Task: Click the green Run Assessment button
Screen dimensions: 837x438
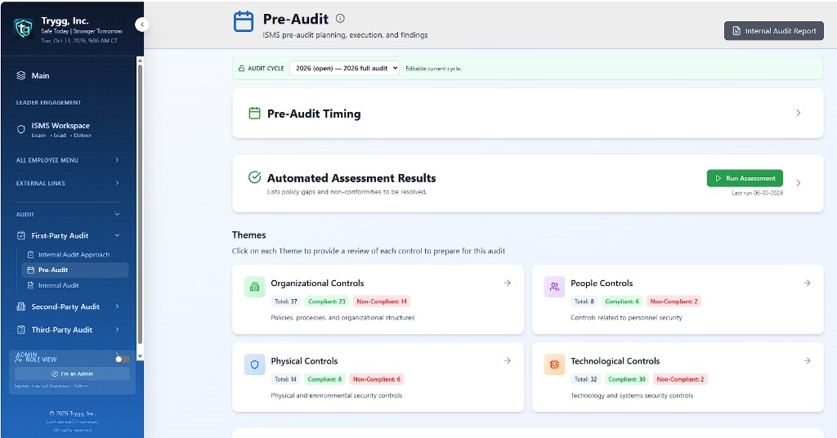Action: point(745,178)
